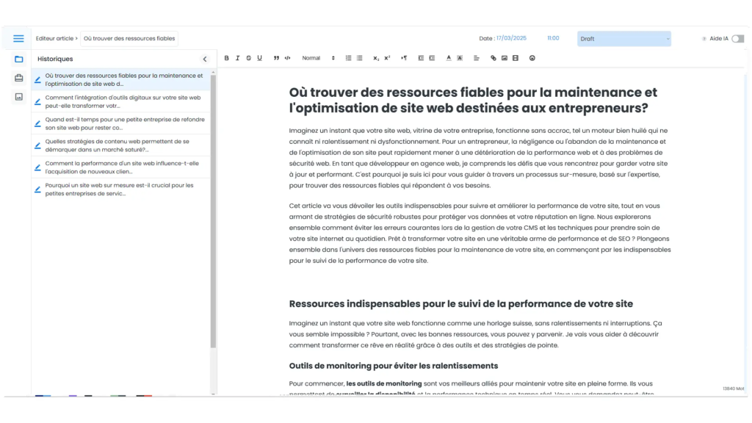The image size is (752, 423).
Task: Open history item 'Quand est-il temps pour une petite'
Action: tap(121, 123)
